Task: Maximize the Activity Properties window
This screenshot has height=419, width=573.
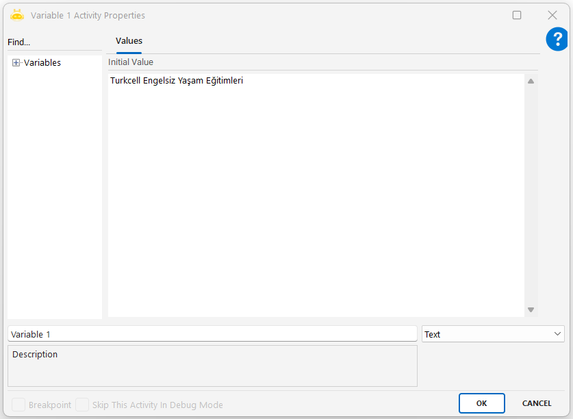Action: (x=517, y=15)
